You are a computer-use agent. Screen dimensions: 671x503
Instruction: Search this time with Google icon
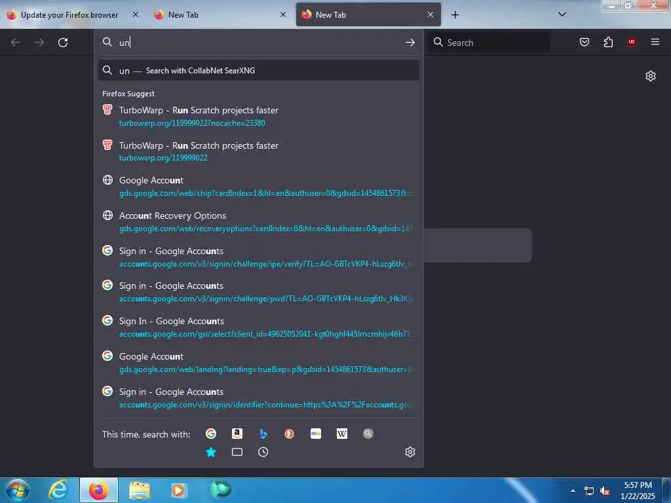coord(211,434)
